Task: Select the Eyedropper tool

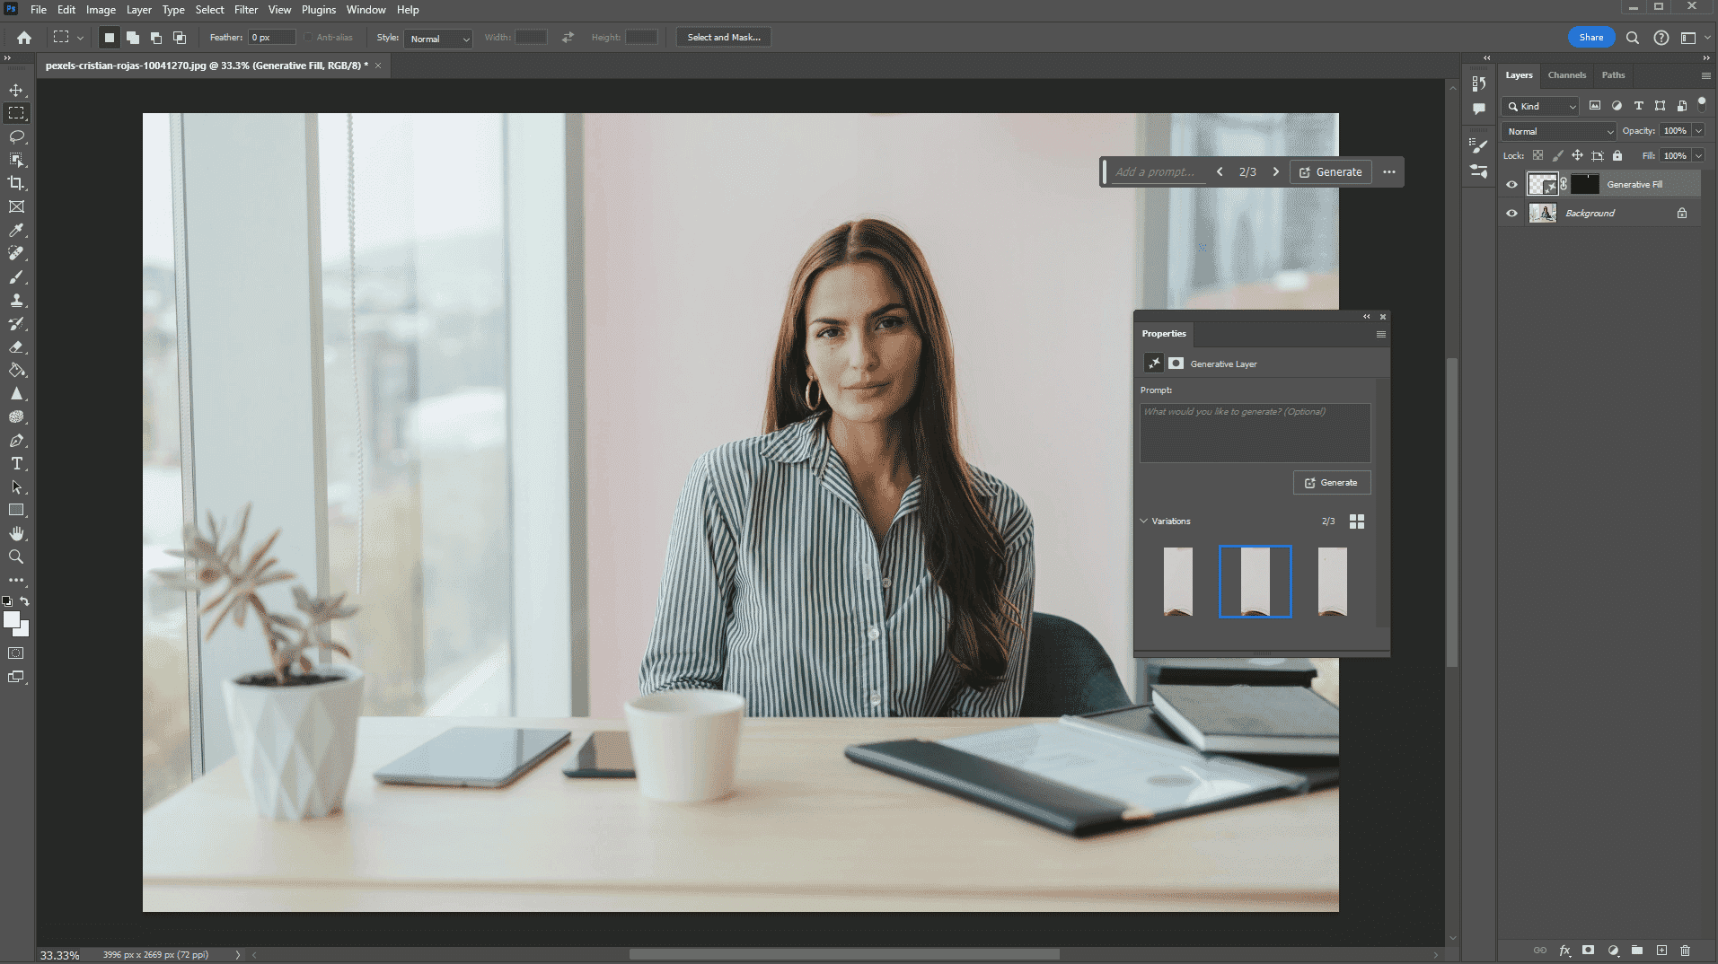Action: [16, 231]
